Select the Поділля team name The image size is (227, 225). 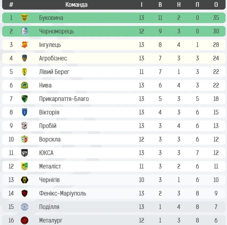49,207
